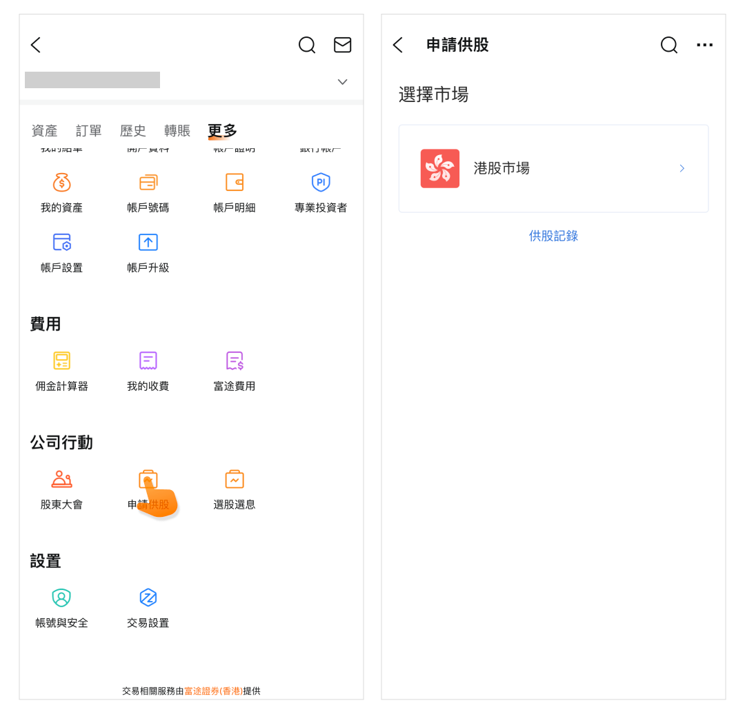The height and width of the screenshot is (714, 745).
Task: Open 富途費用 fees icon
Action: [x=235, y=360]
